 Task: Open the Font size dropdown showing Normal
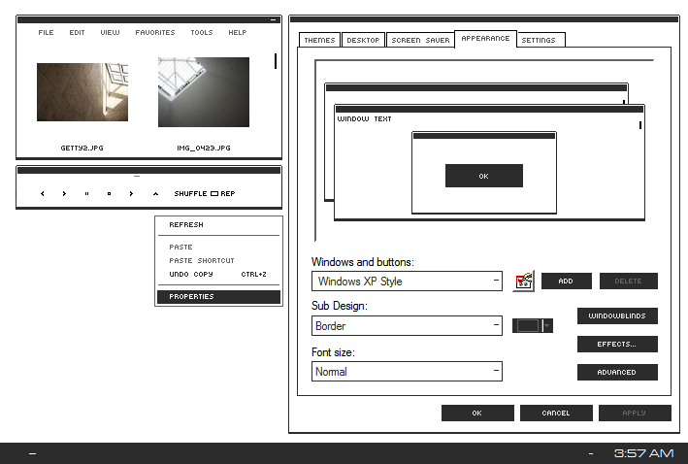[x=407, y=372]
